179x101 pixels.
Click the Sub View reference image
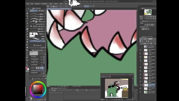click(117, 88)
